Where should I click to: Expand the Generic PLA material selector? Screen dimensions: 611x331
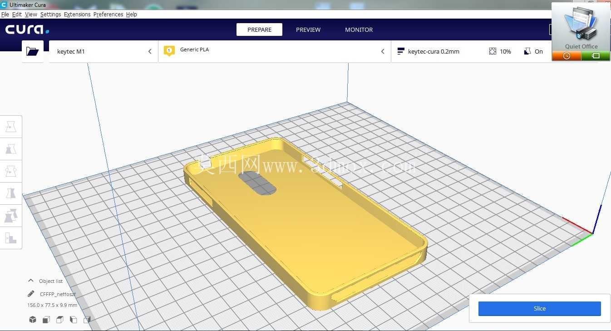[274, 51]
